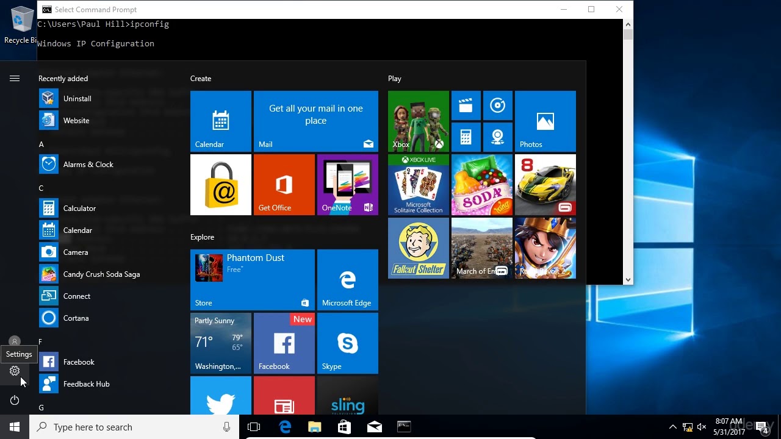
Task: Launch Candy Crush Soda tile
Action: coord(482,185)
